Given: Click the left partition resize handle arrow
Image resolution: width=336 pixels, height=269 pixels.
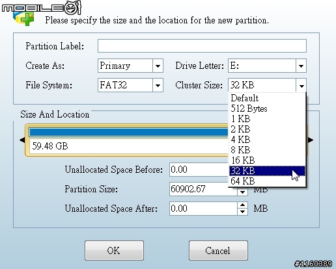Looking at the screenshot, I should [x=22, y=140].
